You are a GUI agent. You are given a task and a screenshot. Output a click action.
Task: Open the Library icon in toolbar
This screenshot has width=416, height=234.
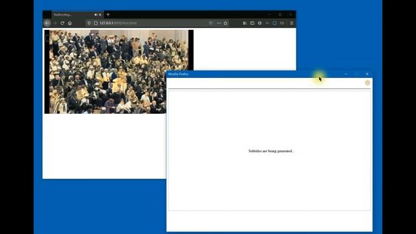click(244, 23)
